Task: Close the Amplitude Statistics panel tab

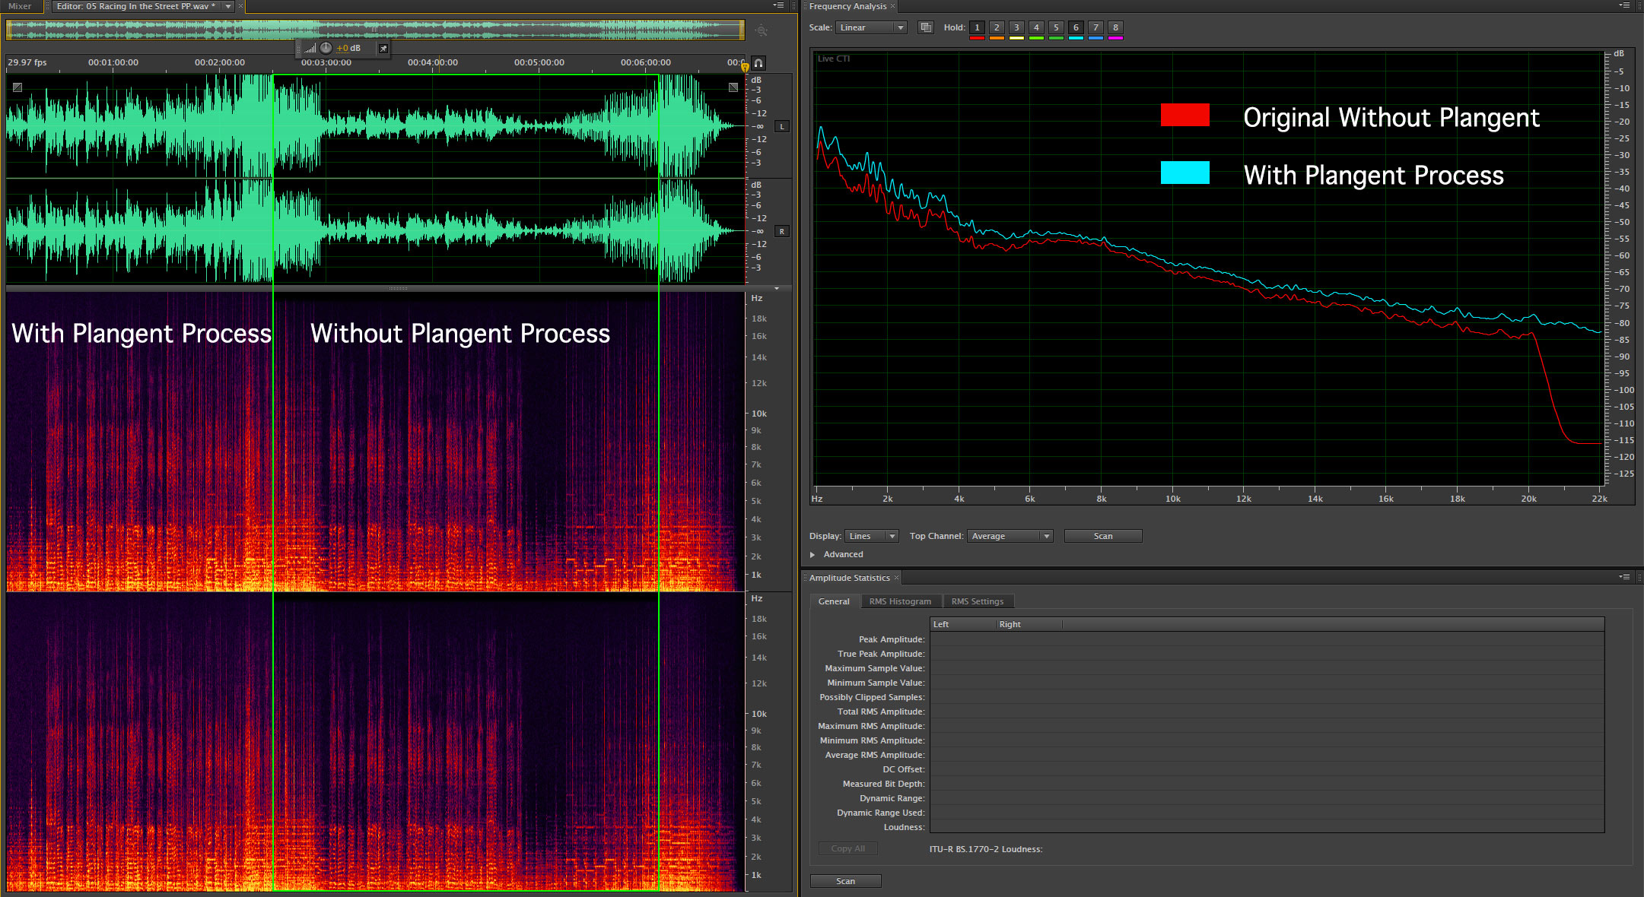Action: [x=896, y=578]
